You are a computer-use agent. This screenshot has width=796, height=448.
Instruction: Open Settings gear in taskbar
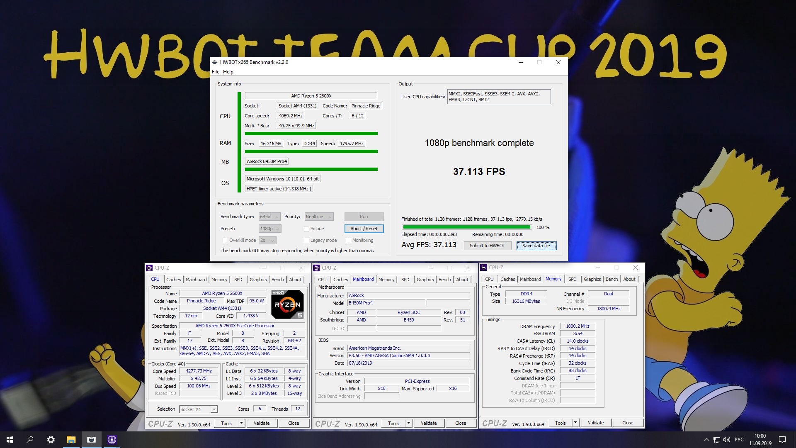click(51, 440)
